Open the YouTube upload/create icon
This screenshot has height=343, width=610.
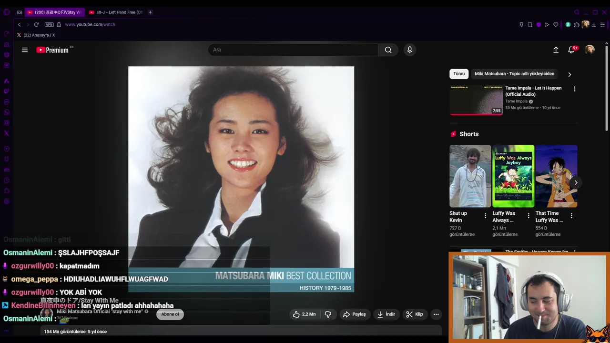click(x=556, y=50)
